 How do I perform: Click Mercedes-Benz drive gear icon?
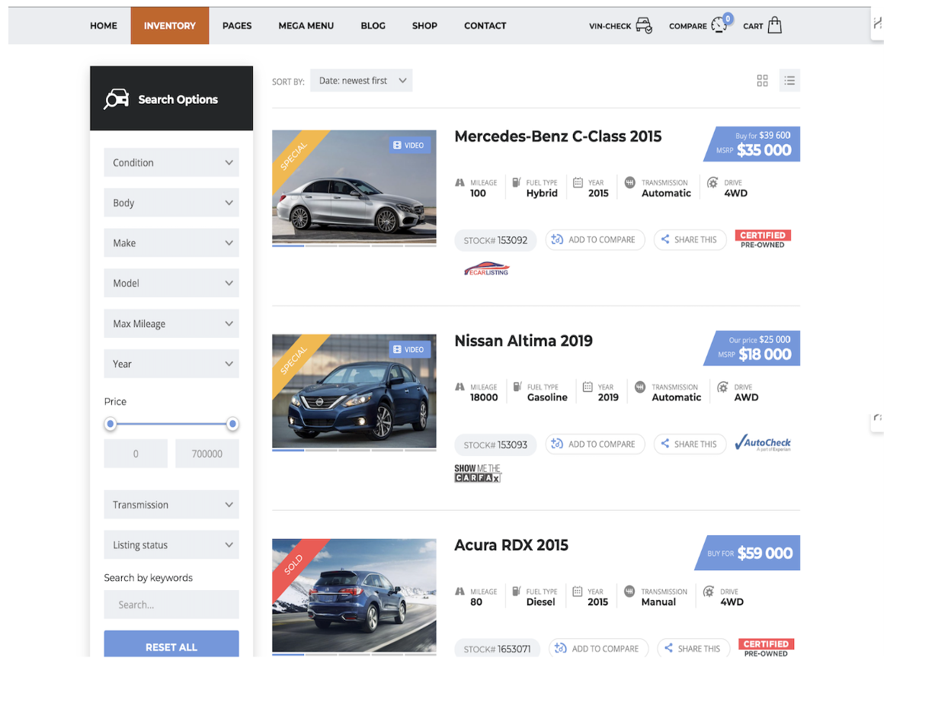pyautogui.click(x=712, y=182)
